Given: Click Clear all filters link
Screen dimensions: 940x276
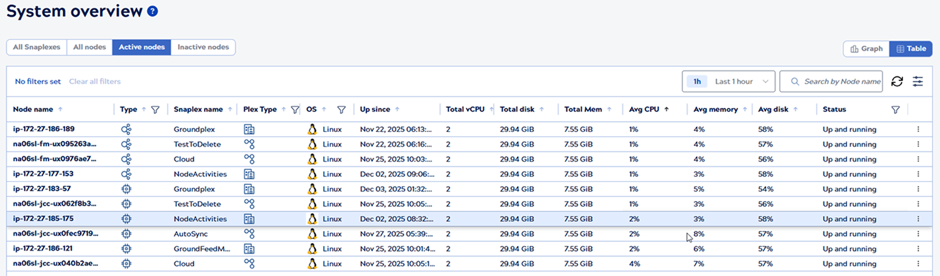Looking at the screenshot, I should coord(95,81).
